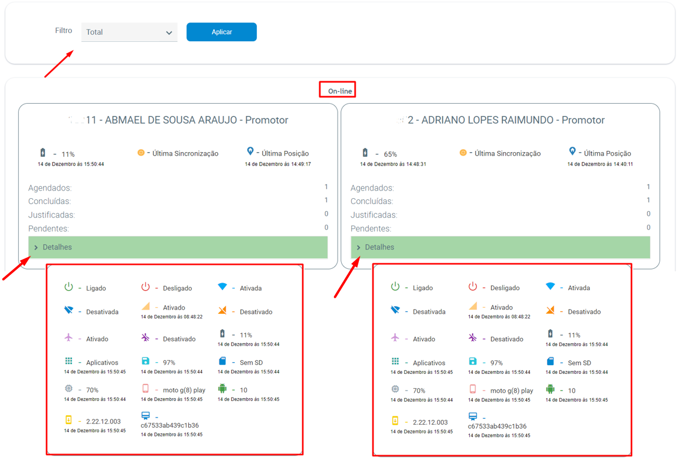Click red power Desligado icon in left details panel
The image size is (684, 460).
point(145,287)
